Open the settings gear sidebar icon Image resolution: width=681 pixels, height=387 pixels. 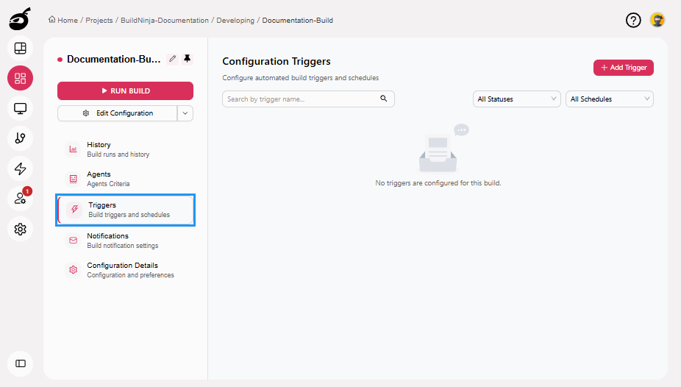coord(21,229)
